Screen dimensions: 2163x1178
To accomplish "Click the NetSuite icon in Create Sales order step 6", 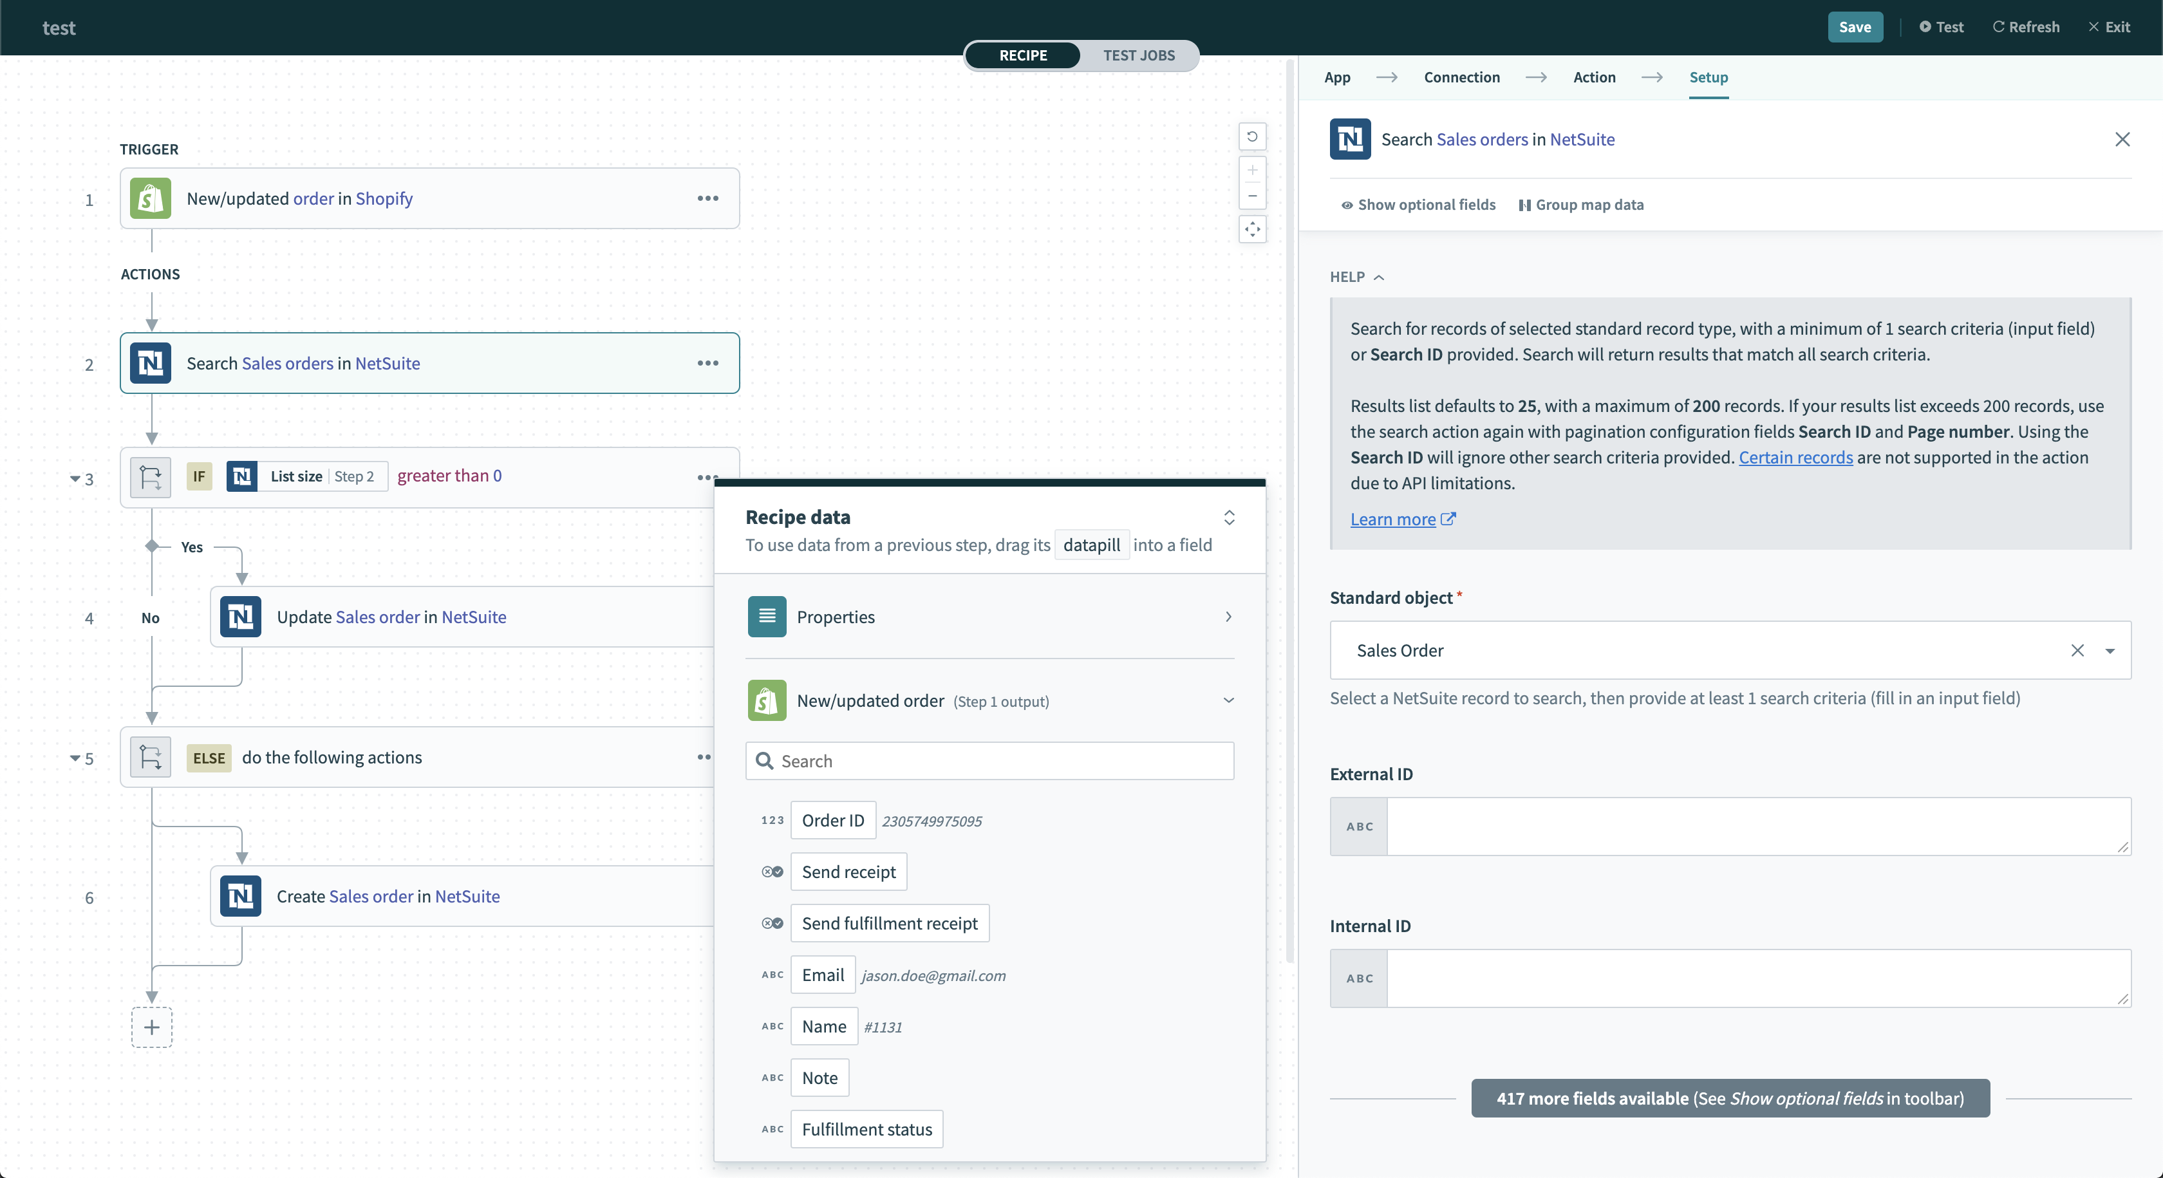I will 241,895.
